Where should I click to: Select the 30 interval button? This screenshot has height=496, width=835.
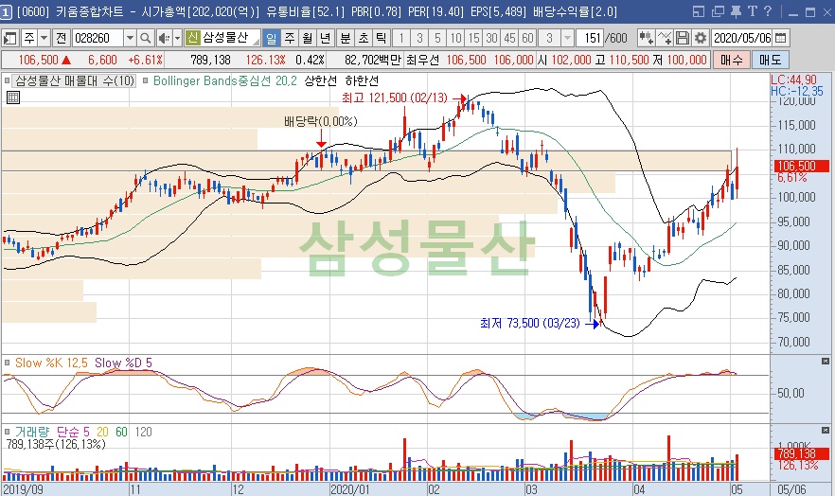click(x=491, y=38)
